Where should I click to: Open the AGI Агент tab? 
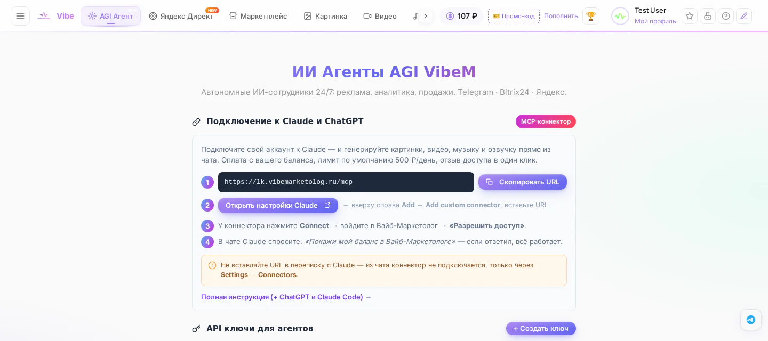110,16
